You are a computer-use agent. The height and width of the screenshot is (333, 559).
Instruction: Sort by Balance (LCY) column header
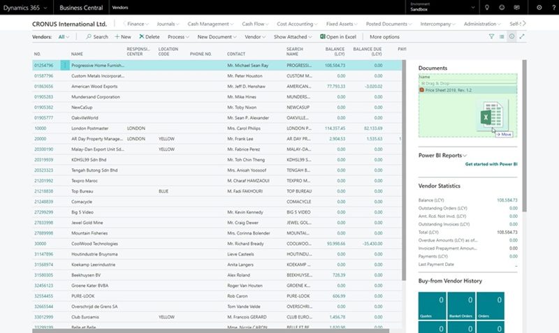pos(335,52)
